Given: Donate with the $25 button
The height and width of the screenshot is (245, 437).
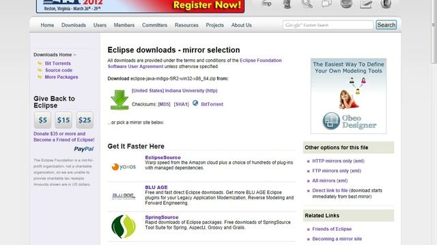Looking at the screenshot, I should (x=85, y=120).
